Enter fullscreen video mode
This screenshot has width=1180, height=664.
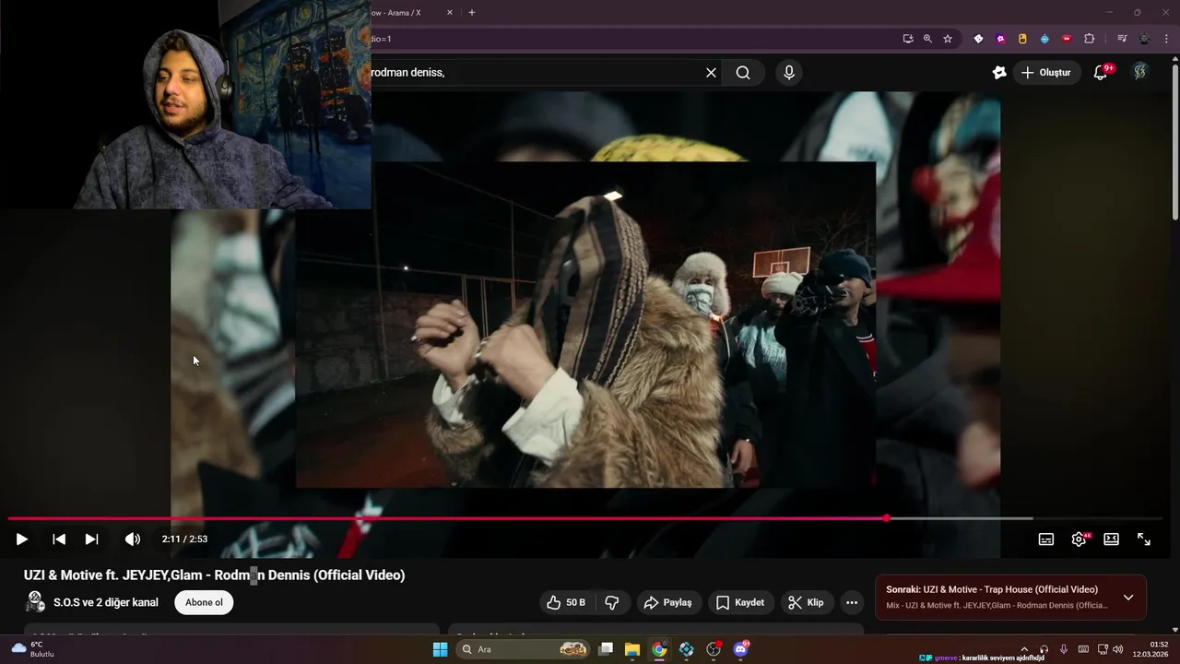point(1144,539)
